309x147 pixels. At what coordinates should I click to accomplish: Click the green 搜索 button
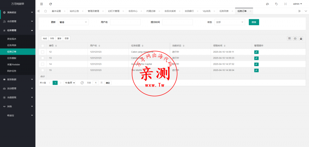coord(254,22)
